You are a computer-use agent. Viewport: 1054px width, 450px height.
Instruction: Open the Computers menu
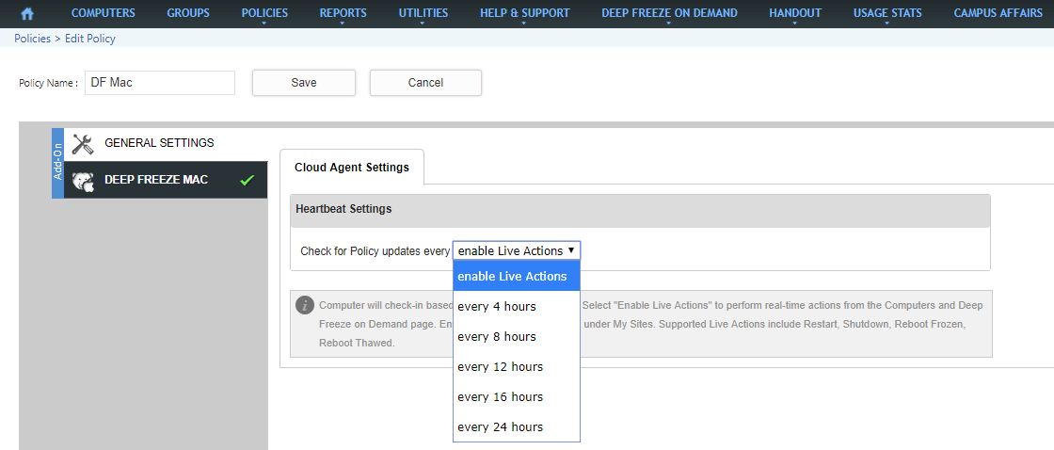104,13
